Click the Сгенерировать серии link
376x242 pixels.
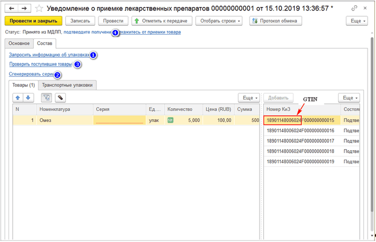point(31,74)
